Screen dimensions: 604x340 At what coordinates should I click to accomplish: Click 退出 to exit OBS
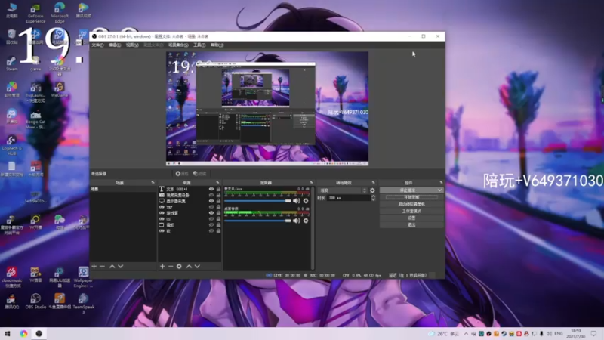pos(411,224)
